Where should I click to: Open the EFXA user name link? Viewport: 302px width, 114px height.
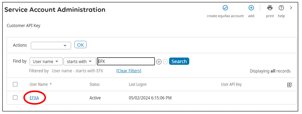point(34,98)
